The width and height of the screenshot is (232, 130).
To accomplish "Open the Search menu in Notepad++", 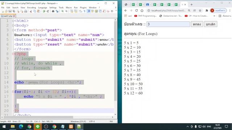I will pos(15,8).
